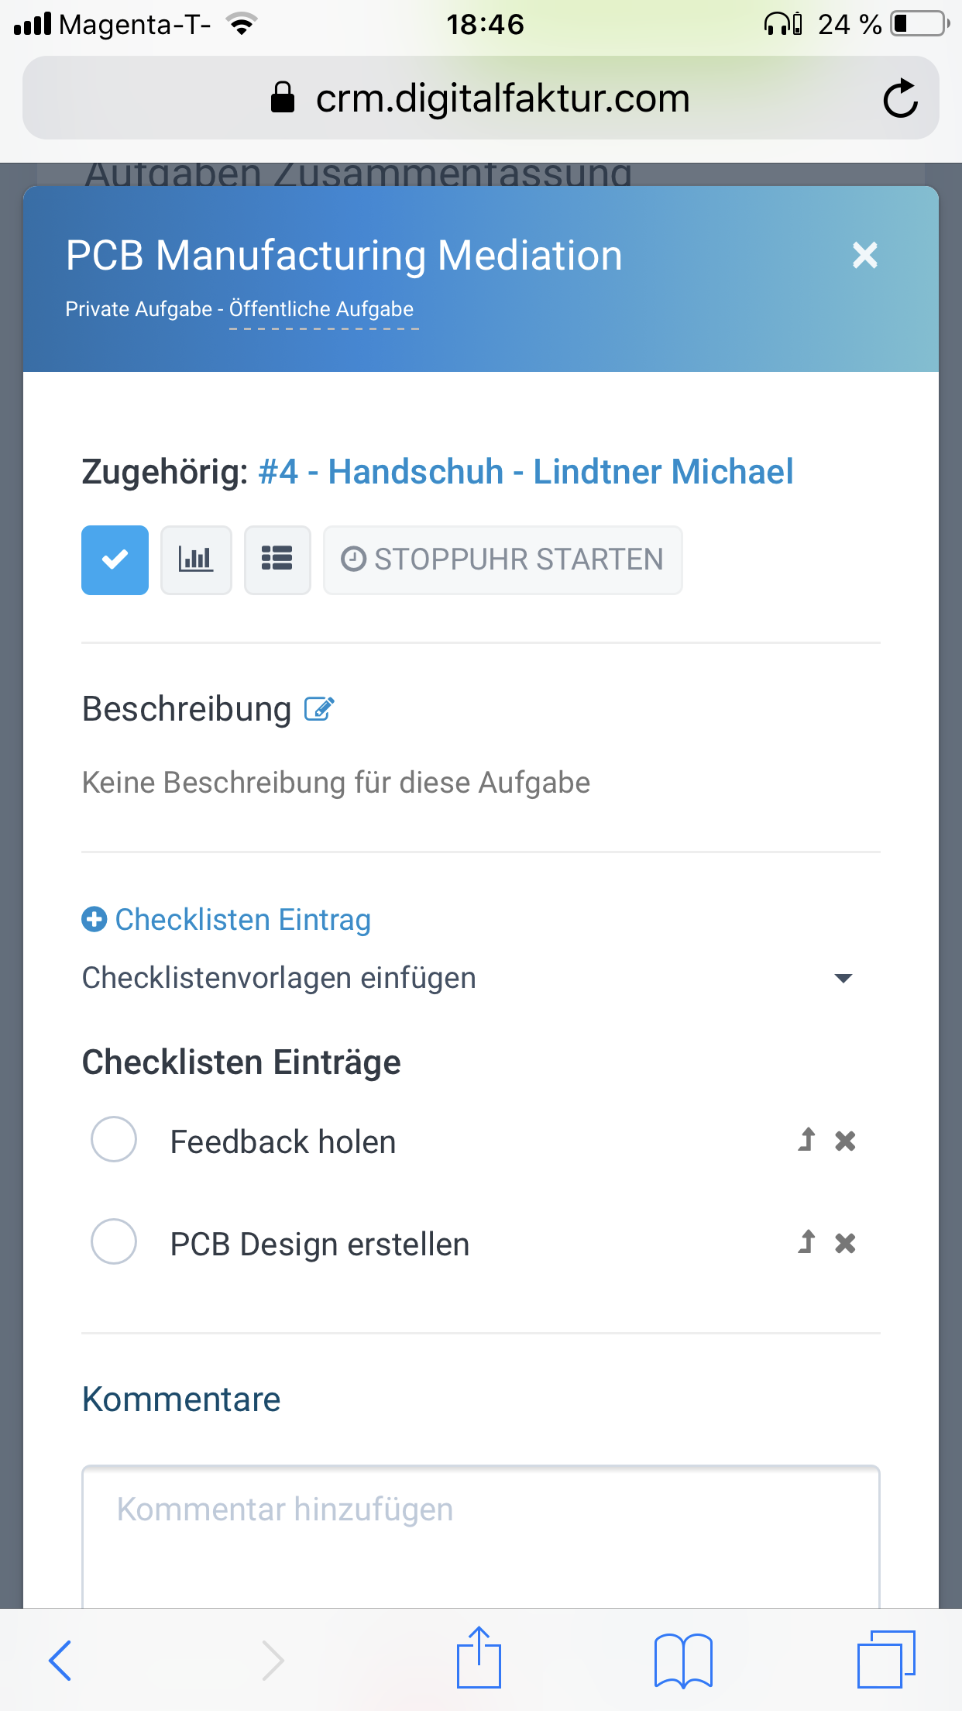
Task: Toggle task visibility via 'Öffentliche Aufgabe'
Action: 321,309
